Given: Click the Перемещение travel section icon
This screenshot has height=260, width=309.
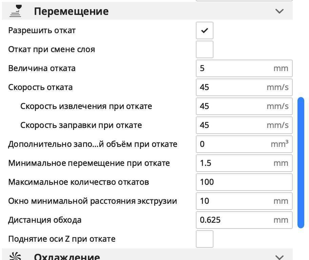Looking at the screenshot, I should 15,11.
